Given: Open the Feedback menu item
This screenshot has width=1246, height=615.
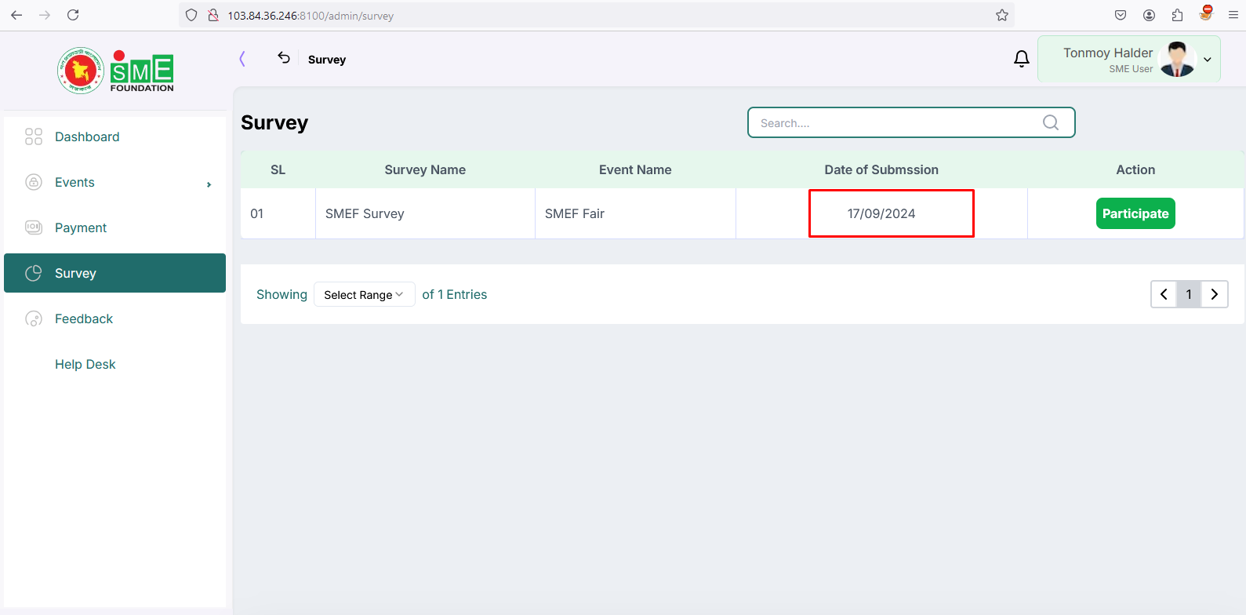Looking at the screenshot, I should coord(114,318).
